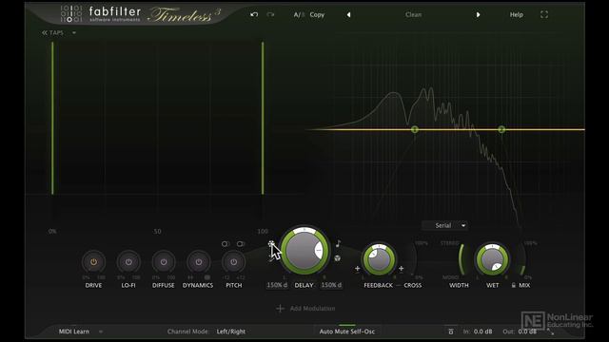Click the resize arrows icon in bottom corner
The image size is (609, 342).
[551, 332]
